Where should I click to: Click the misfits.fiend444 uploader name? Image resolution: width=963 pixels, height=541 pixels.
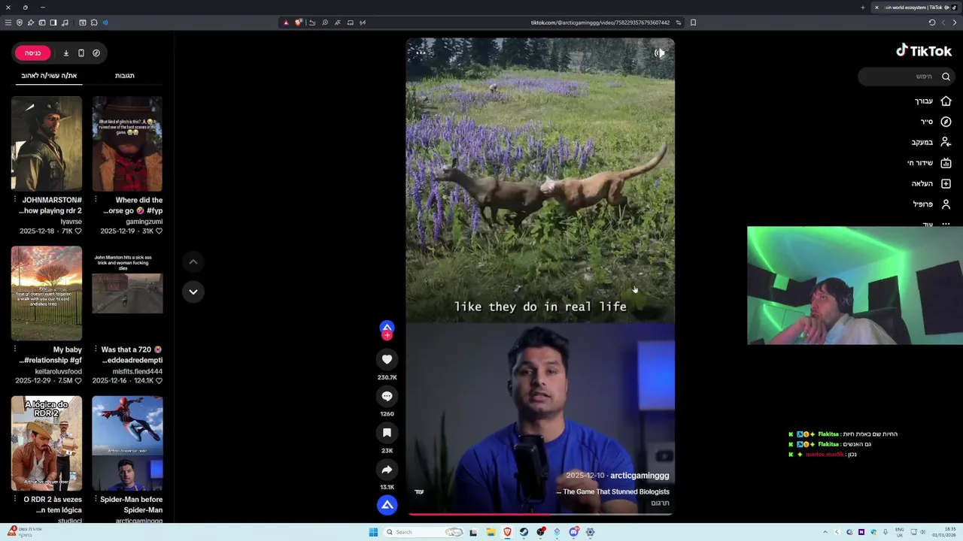pyautogui.click(x=138, y=371)
